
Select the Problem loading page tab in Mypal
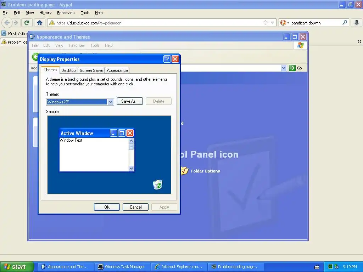(x=14, y=42)
